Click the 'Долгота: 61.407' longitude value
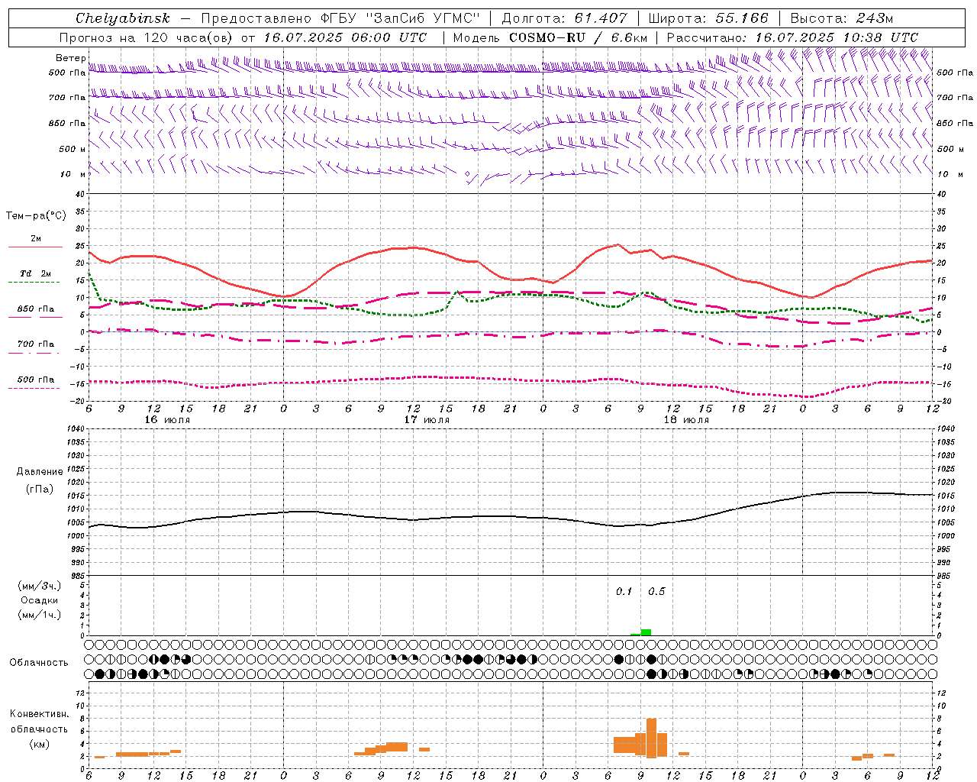The width and height of the screenshot is (977, 782). [565, 18]
